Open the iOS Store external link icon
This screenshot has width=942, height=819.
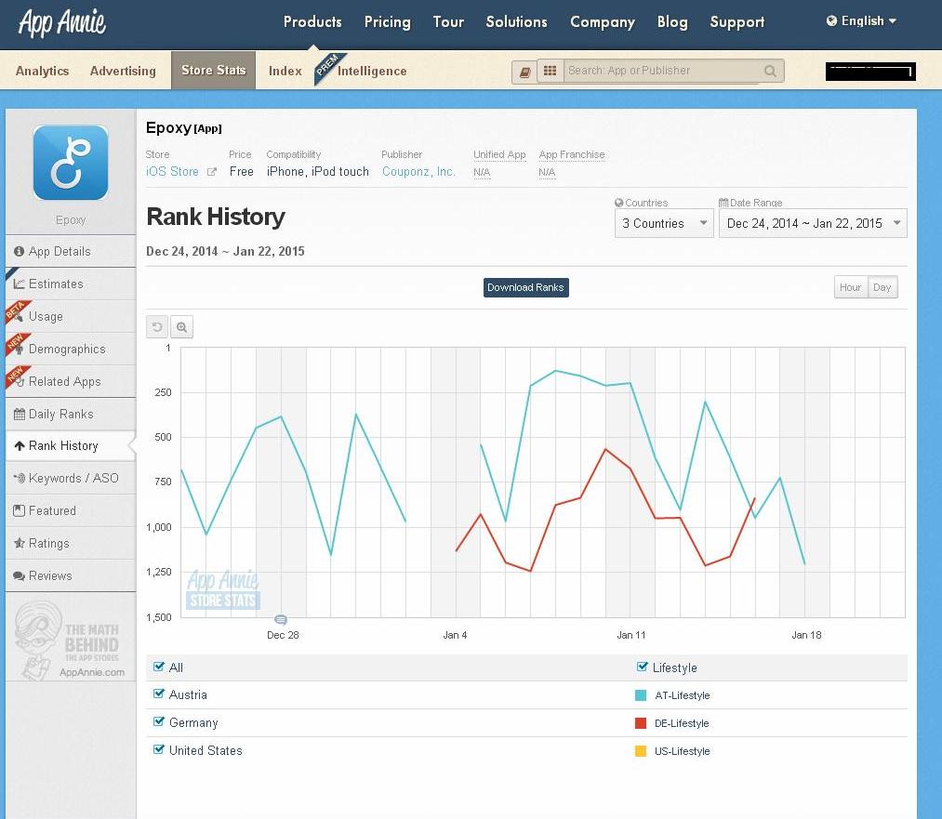(211, 172)
